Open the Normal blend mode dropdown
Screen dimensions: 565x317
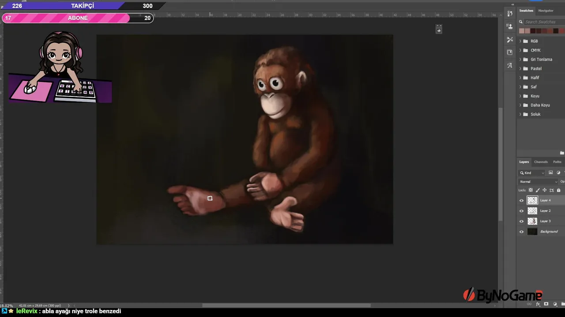[x=539, y=181]
